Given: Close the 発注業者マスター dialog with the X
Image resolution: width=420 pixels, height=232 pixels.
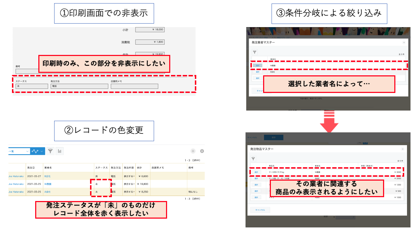Looking at the screenshot, I should 404,42.
